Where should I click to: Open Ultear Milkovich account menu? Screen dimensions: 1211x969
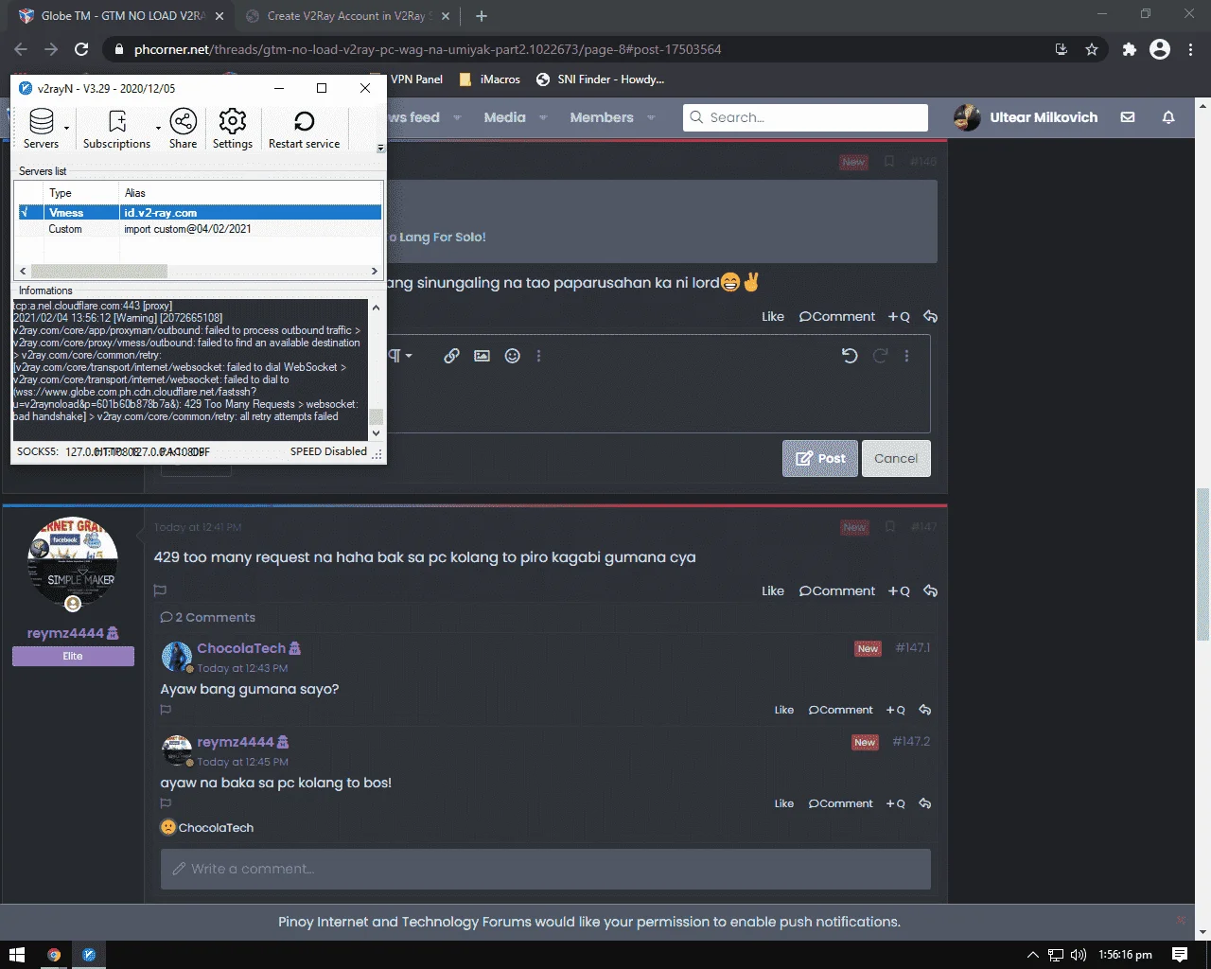1026,117
